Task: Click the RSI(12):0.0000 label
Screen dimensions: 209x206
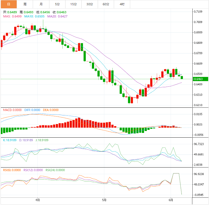Action: (x=33, y=170)
